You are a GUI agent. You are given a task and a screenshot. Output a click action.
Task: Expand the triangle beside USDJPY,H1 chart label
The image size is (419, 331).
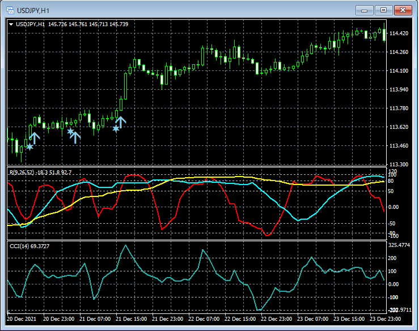click(11, 24)
